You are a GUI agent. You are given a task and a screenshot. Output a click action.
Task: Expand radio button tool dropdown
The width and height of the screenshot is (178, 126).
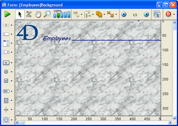[12, 72]
